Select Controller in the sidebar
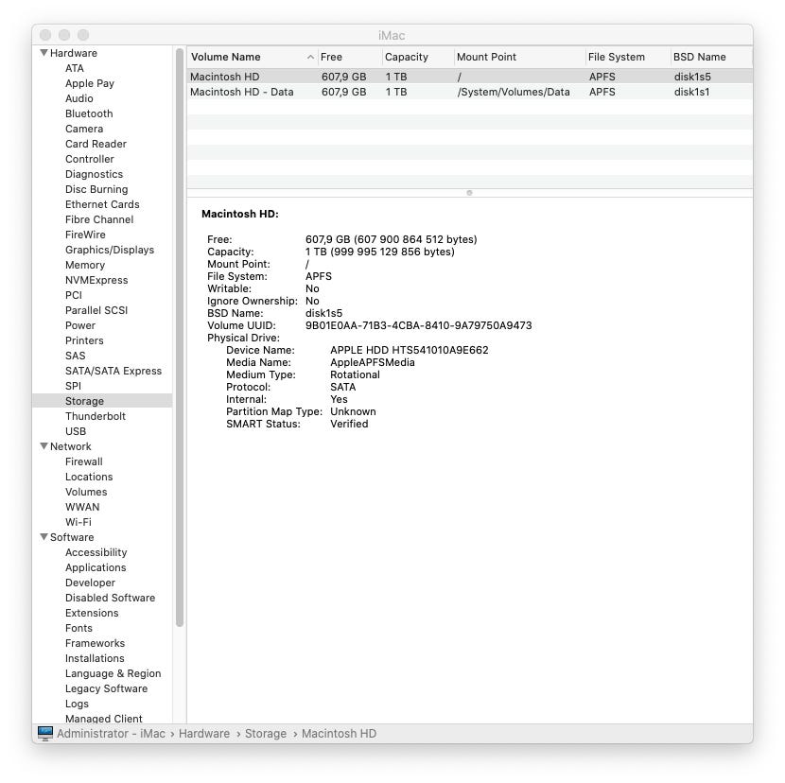Image resolution: width=785 pixels, height=783 pixels. coord(90,159)
